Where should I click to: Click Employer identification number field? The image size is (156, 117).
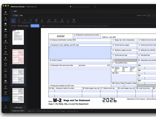click(80, 42)
